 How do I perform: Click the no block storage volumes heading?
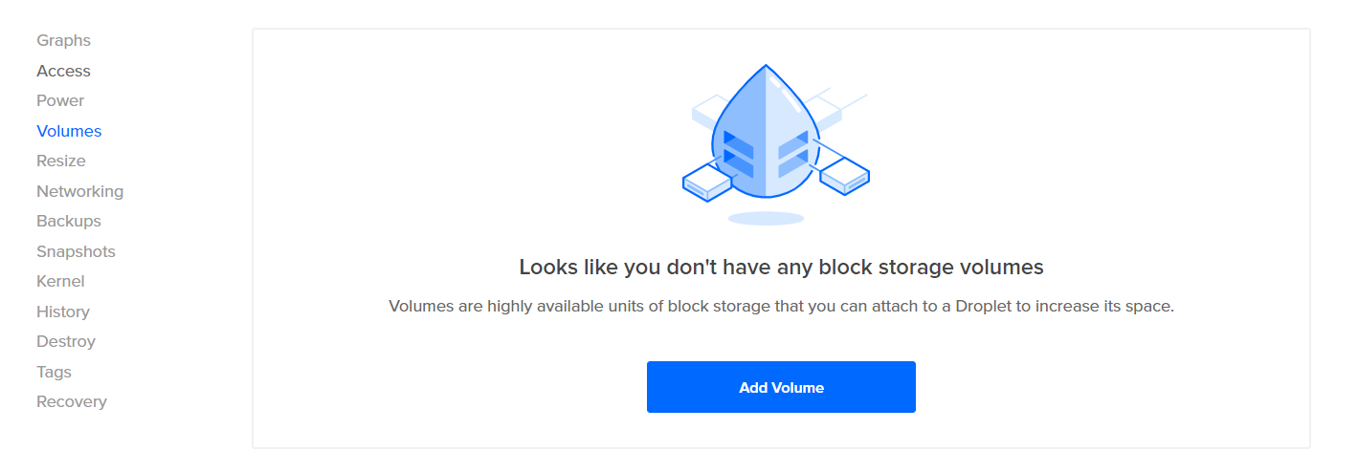781,267
